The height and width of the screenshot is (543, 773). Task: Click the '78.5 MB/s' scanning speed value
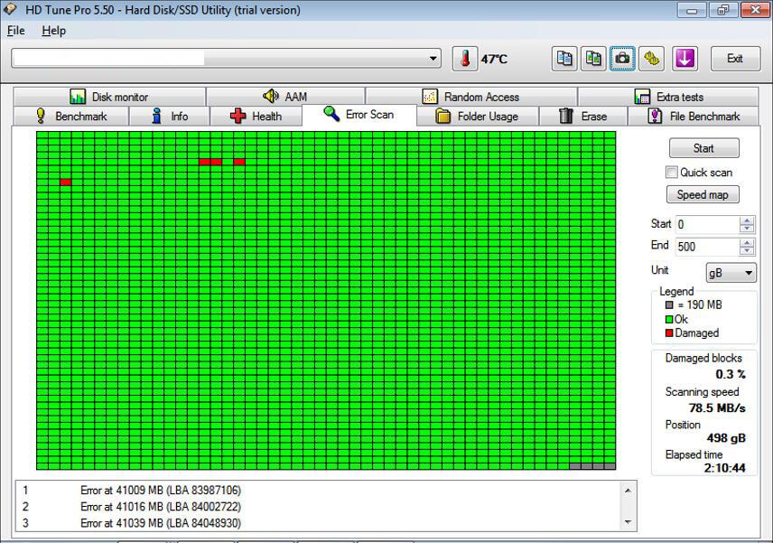[x=717, y=407]
